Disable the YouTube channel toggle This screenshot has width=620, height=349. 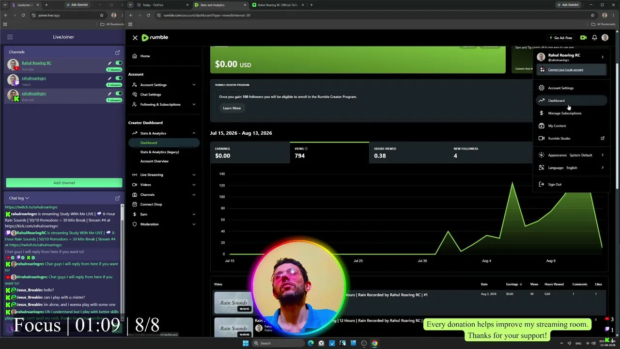coord(118,63)
